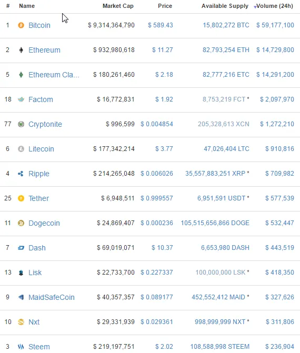Viewport: 300px width, 353px height.
Task: Open the Dash link
Action: click(37, 248)
